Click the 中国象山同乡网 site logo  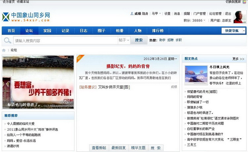(26, 17)
